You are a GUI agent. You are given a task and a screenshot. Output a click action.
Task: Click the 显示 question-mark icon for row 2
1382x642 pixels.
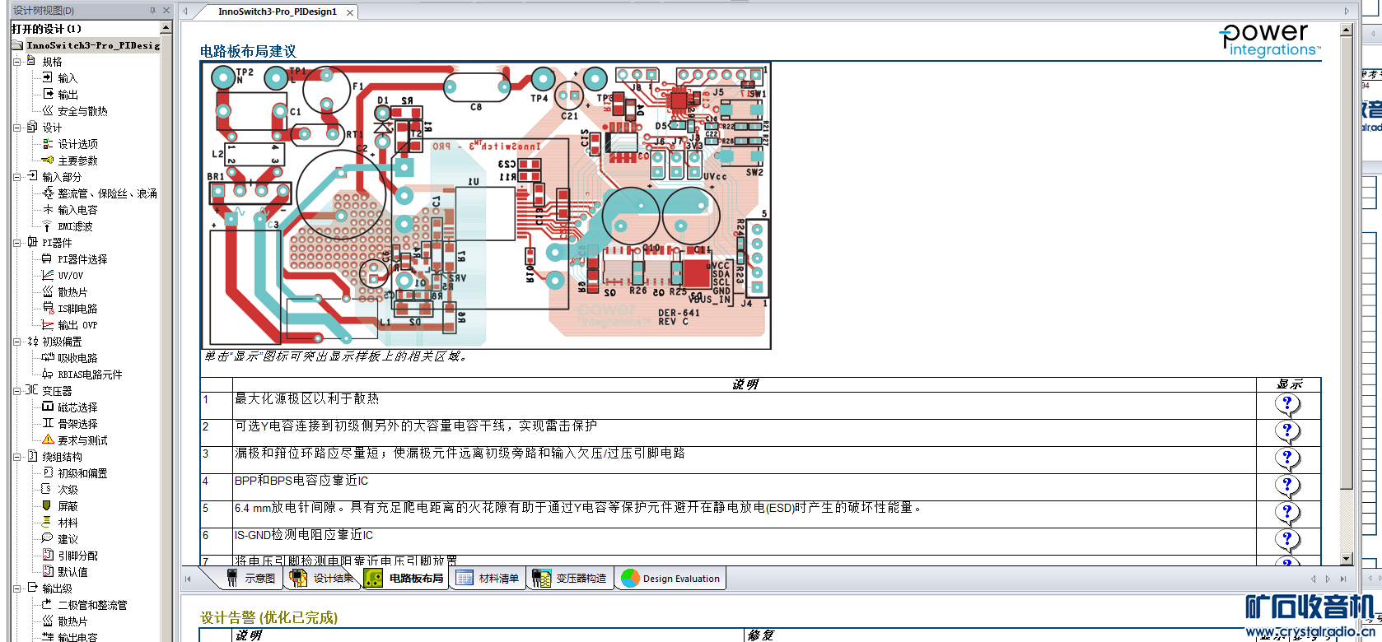pyautogui.click(x=1286, y=432)
